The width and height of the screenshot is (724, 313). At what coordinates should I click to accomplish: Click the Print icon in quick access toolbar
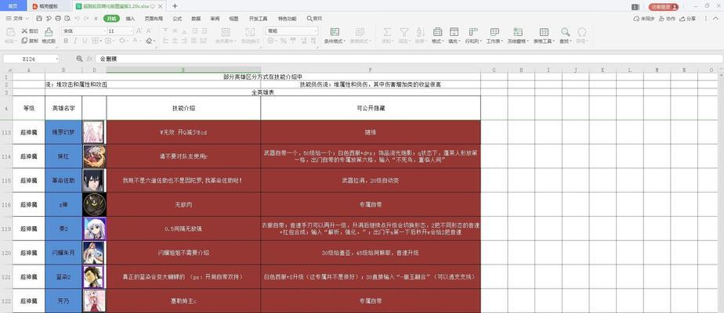coord(58,19)
